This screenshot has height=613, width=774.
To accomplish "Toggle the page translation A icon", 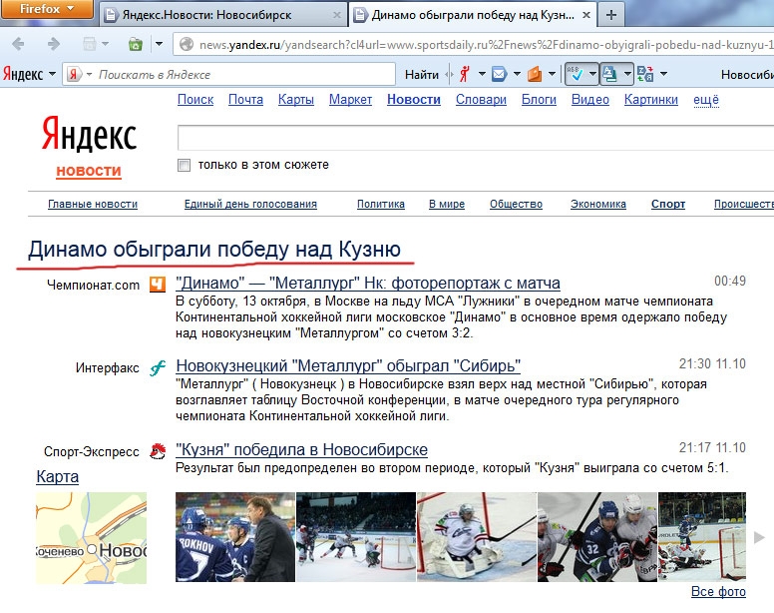I will (x=610, y=74).
